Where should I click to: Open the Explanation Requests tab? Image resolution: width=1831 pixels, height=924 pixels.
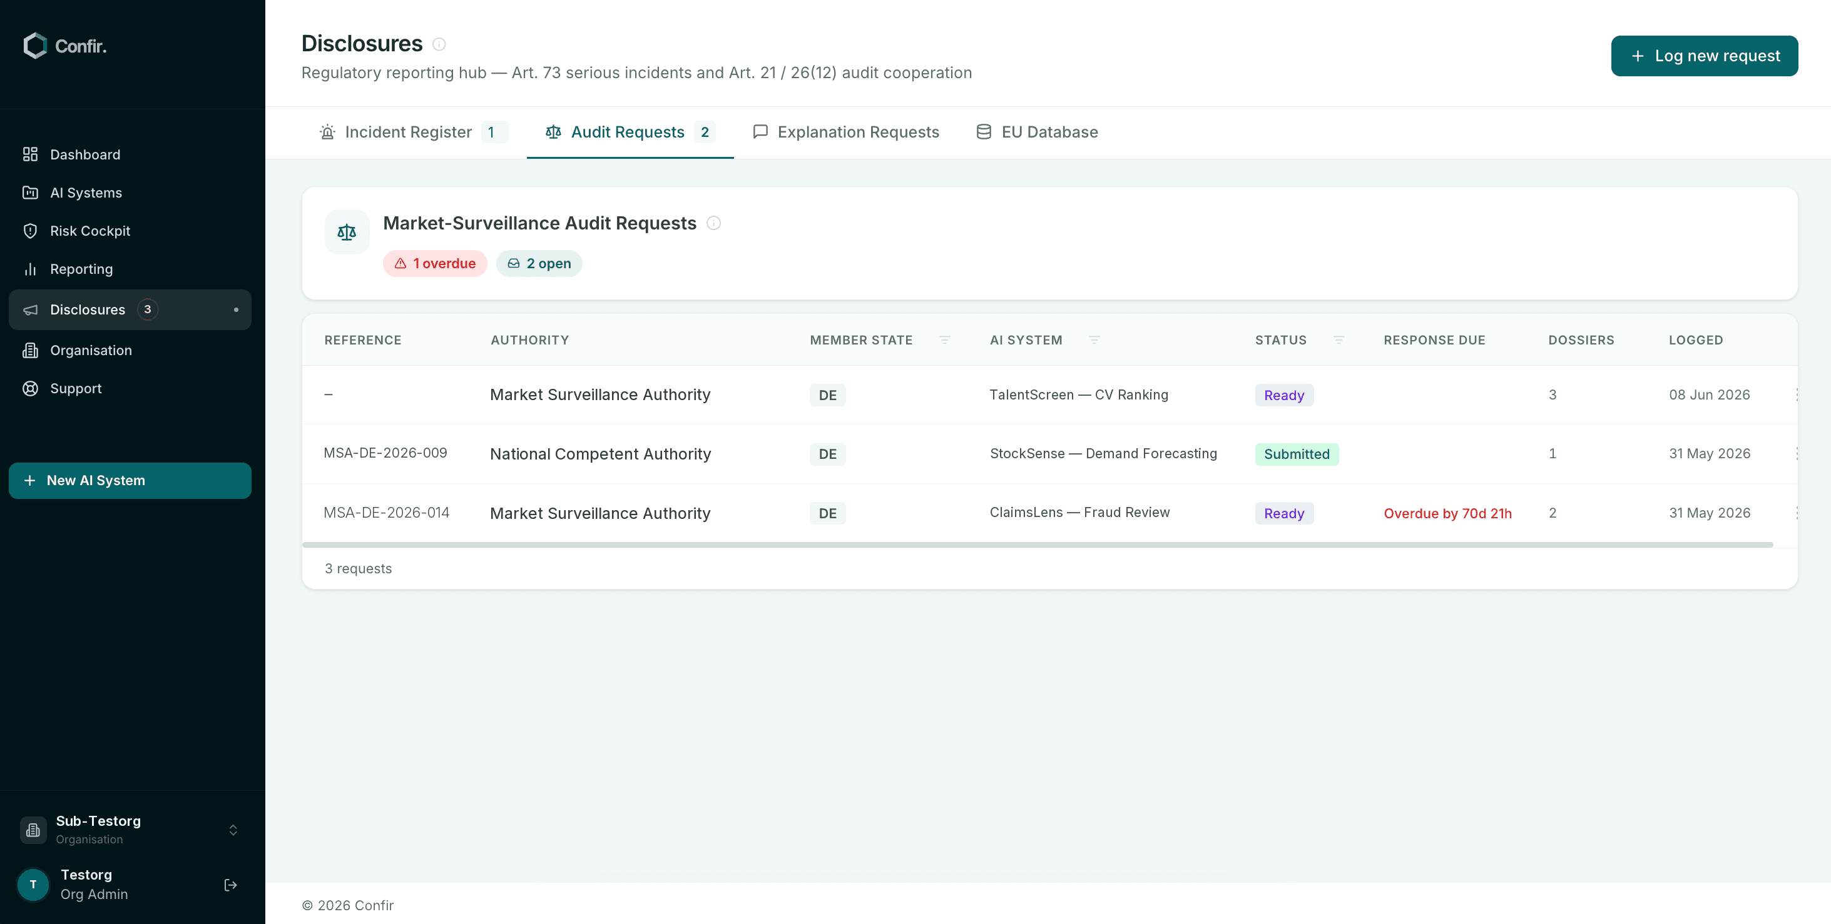846,132
